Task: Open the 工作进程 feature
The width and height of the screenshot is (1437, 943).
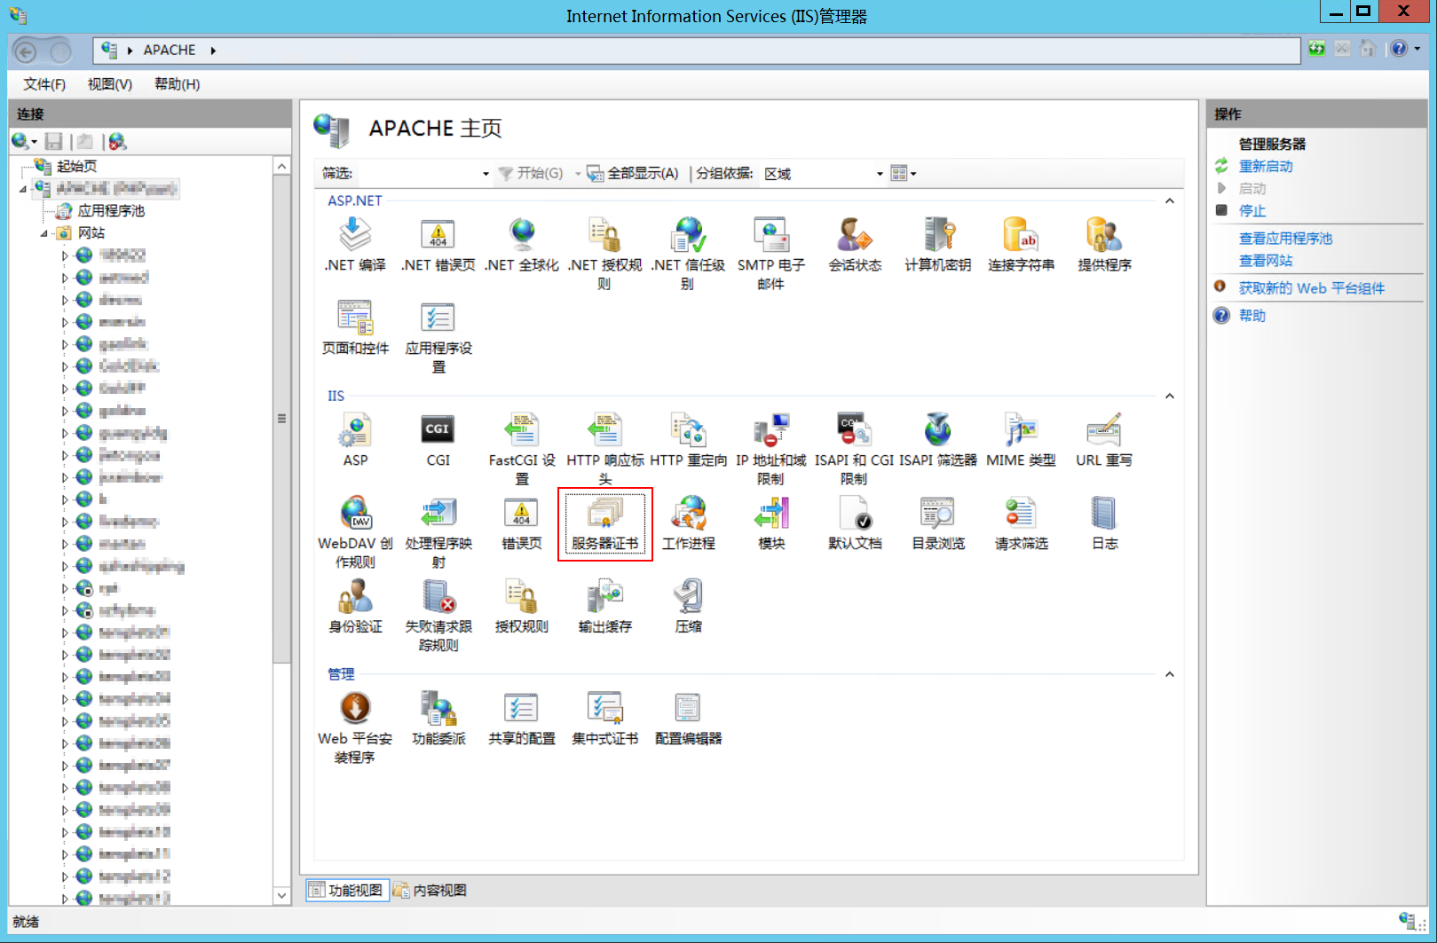Action: tap(688, 523)
